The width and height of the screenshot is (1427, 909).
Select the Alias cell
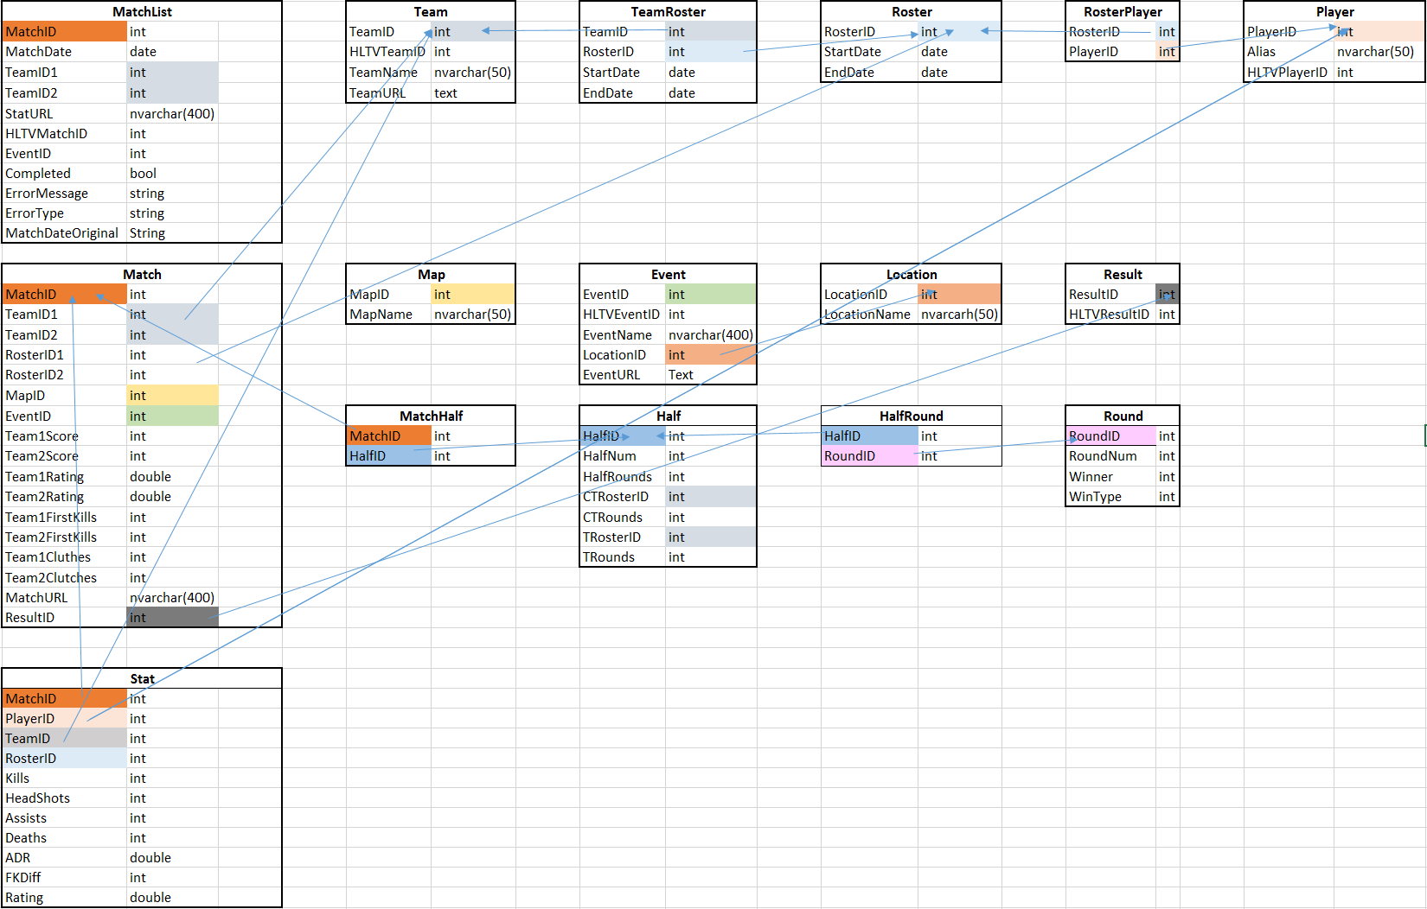pos(1289,52)
